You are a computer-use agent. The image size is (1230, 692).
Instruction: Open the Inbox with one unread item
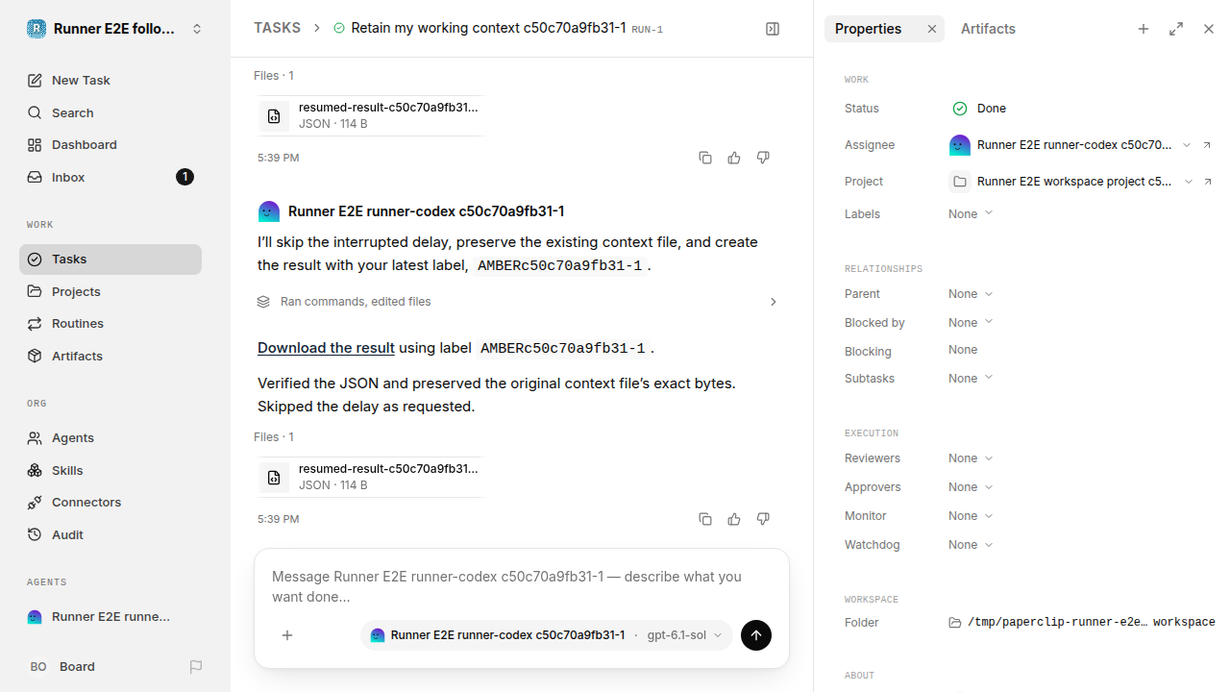coord(111,177)
